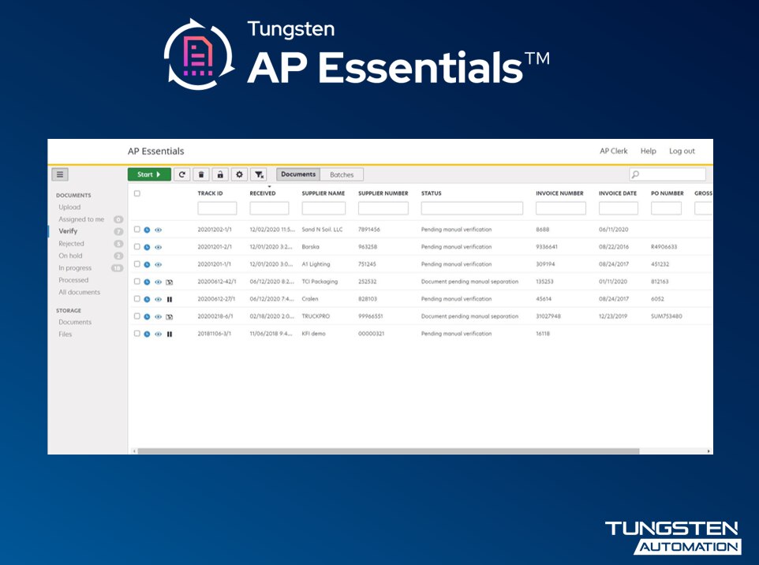Viewport: 759px width, 565px height.
Task: Click the clock icon on Sand N Soil row
Action: coord(147,230)
